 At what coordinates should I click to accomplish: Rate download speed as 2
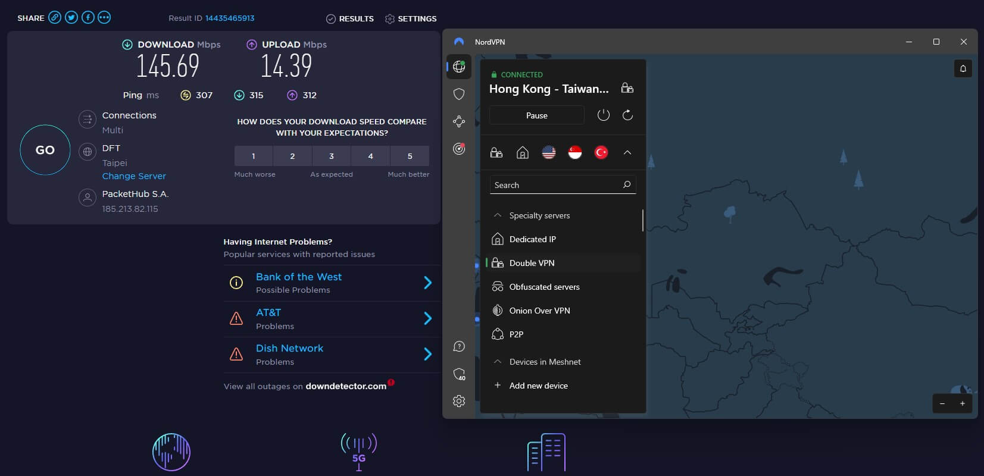292,156
